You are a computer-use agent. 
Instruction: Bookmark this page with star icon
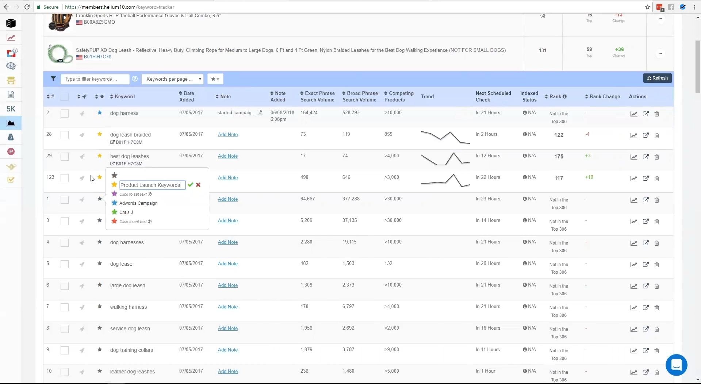tap(648, 7)
